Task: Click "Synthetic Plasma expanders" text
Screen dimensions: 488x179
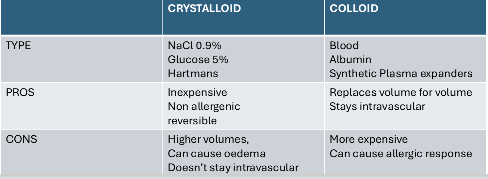Action: 401,74
